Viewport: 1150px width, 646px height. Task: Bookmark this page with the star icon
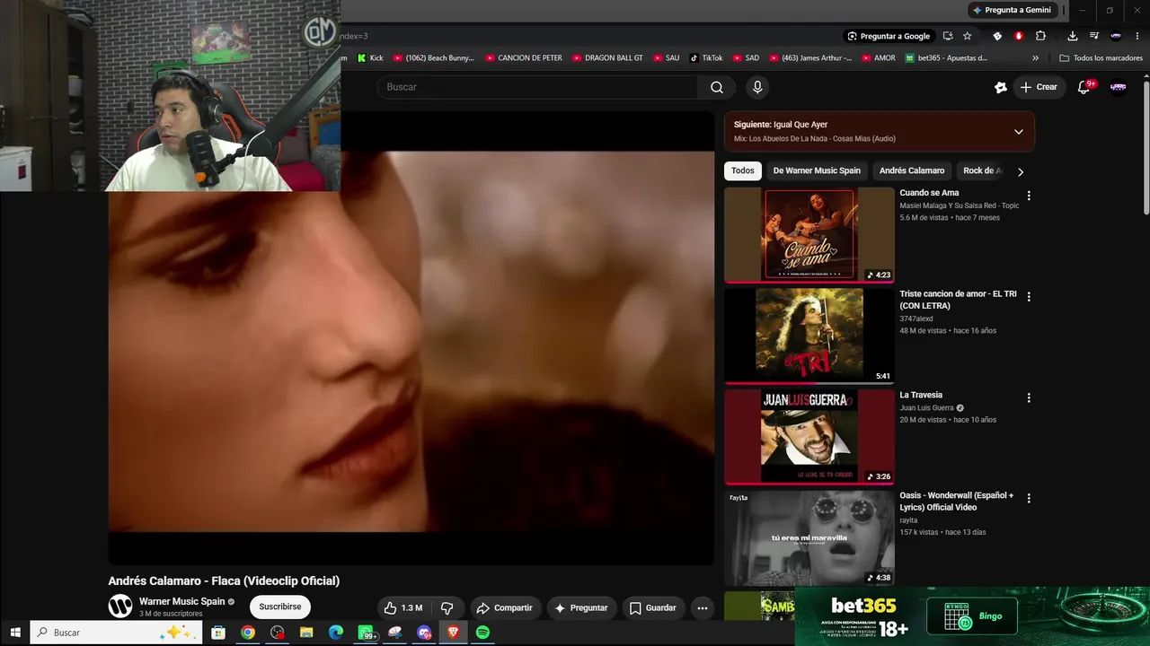[967, 36]
